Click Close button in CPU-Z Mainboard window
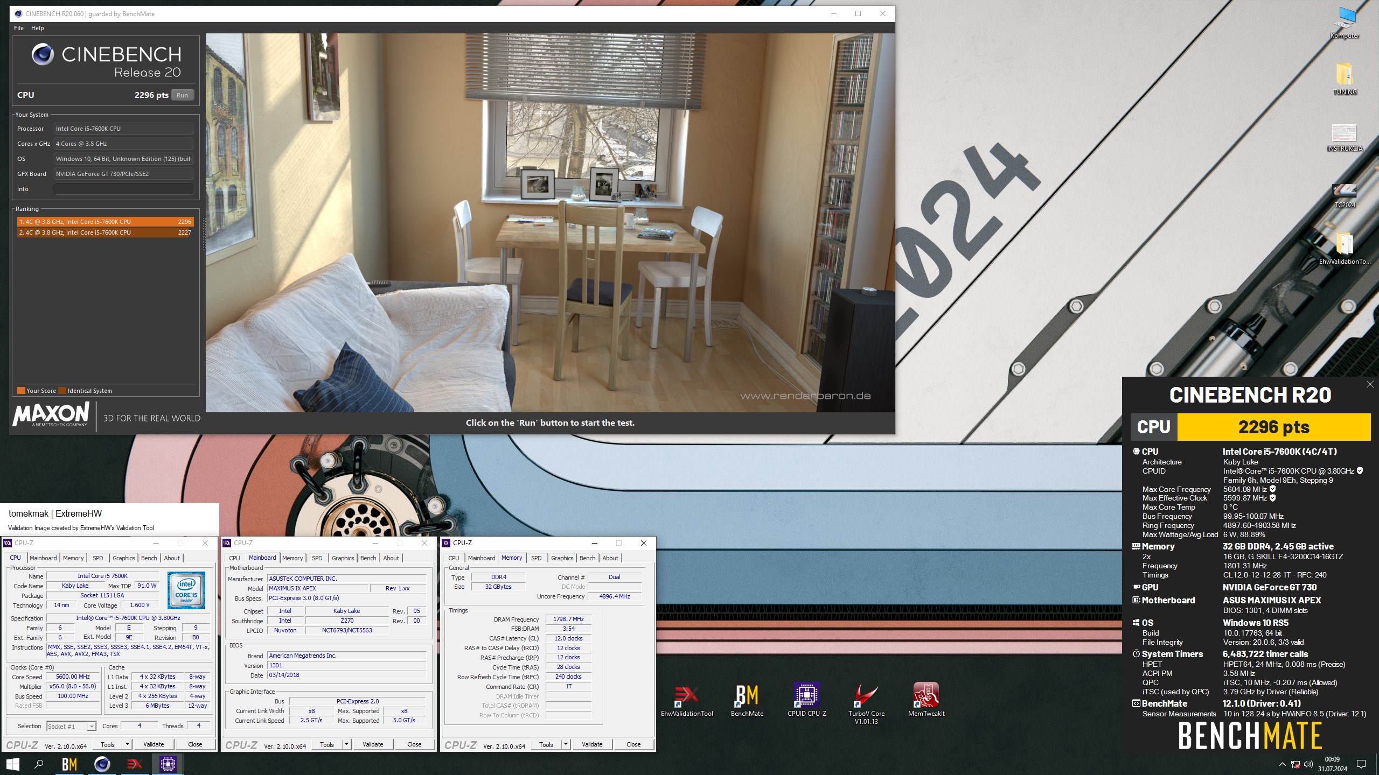 414,744
